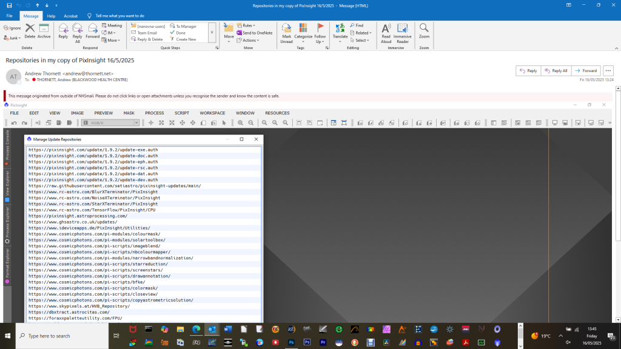The height and width of the screenshot is (349, 621).
Task: Open the Find tool in Editing group
Action: (357, 25)
